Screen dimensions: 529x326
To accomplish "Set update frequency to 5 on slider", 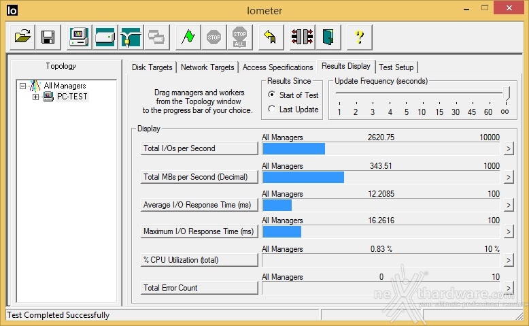I will coord(407,112).
